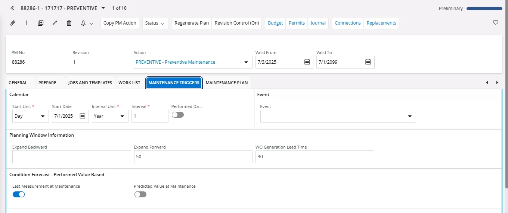Expand the Interval Unit dropdown
508x213 pixels.
[122, 116]
